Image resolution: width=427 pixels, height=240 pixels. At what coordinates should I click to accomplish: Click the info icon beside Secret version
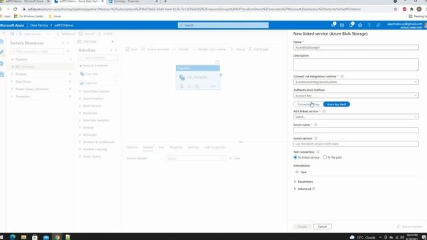point(316,139)
